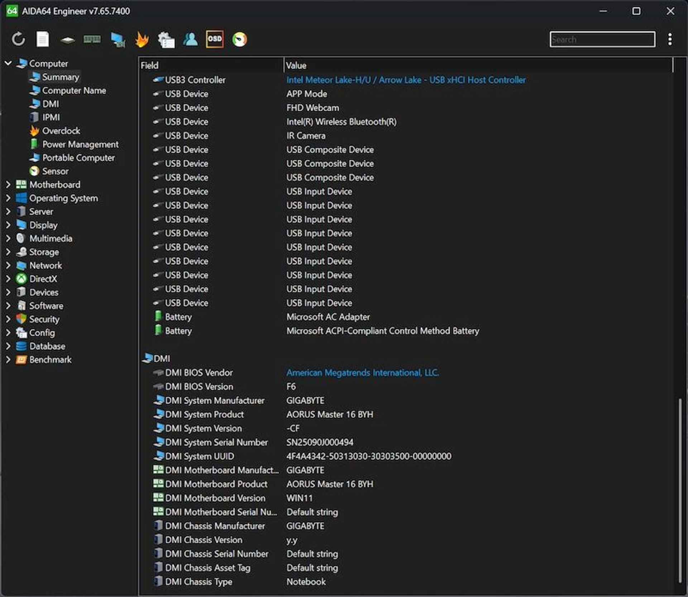Viewport: 688px width, 597px height.
Task: Select the Microsoft AC Adapter battery row
Action: 406,317
